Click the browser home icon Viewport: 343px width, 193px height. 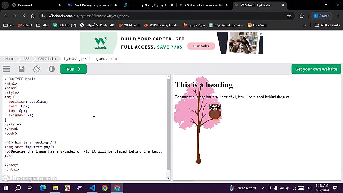click(x=33, y=16)
